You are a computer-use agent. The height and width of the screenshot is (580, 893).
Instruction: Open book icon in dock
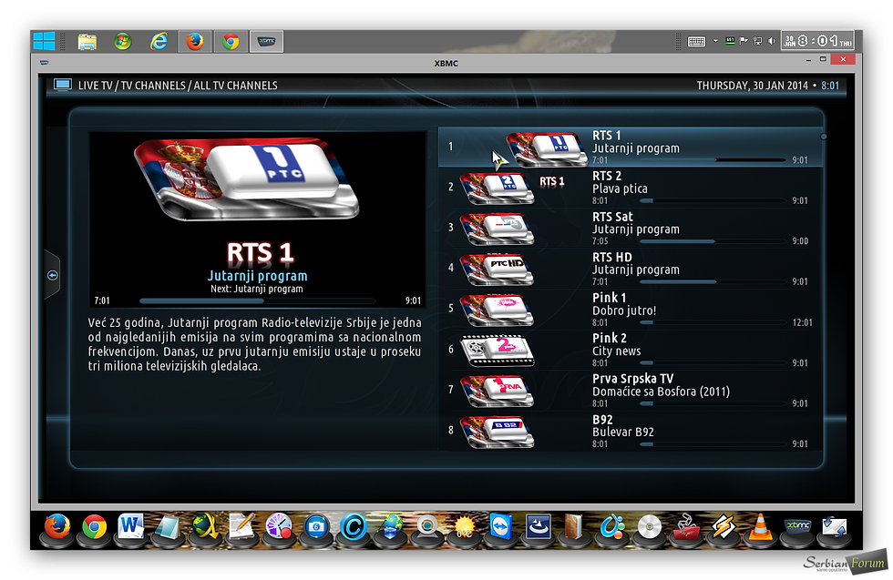tap(575, 527)
